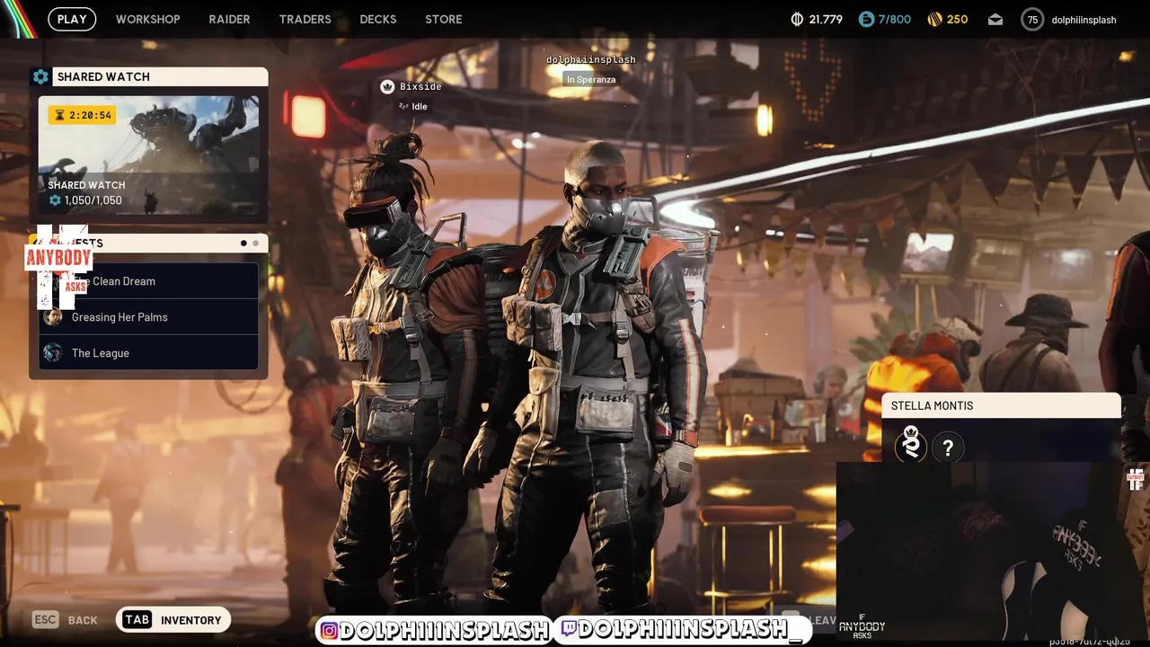The width and height of the screenshot is (1150, 647).
Task: Click the In Speranza status label
Action: (591, 79)
